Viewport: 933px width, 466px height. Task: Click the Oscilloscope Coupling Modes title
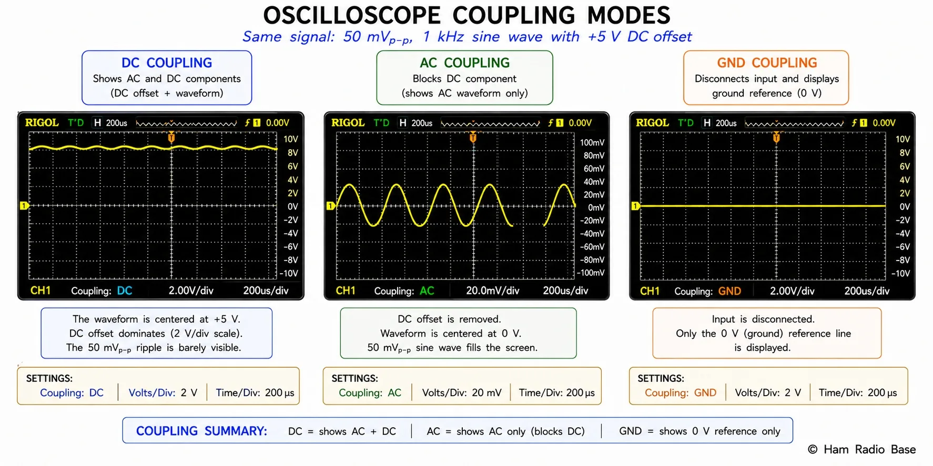point(467,15)
